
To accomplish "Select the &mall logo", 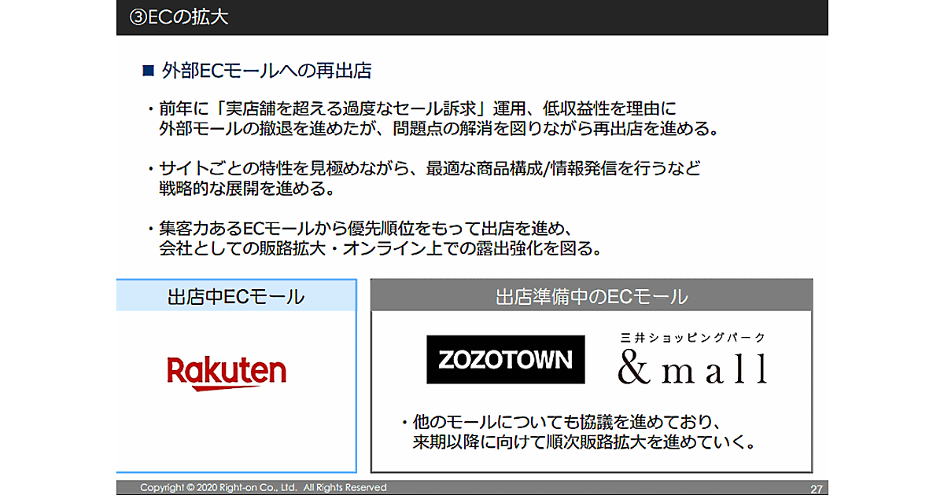I will pos(692,368).
